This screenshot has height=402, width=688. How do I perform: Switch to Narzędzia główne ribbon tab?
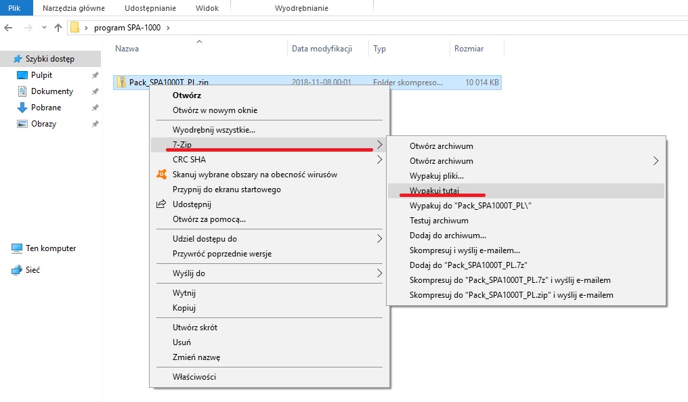point(74,8)
